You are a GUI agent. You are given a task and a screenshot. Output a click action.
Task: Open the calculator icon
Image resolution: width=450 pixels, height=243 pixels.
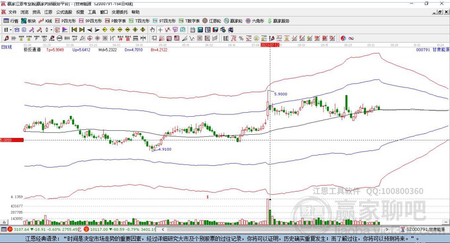pos(200,30)
